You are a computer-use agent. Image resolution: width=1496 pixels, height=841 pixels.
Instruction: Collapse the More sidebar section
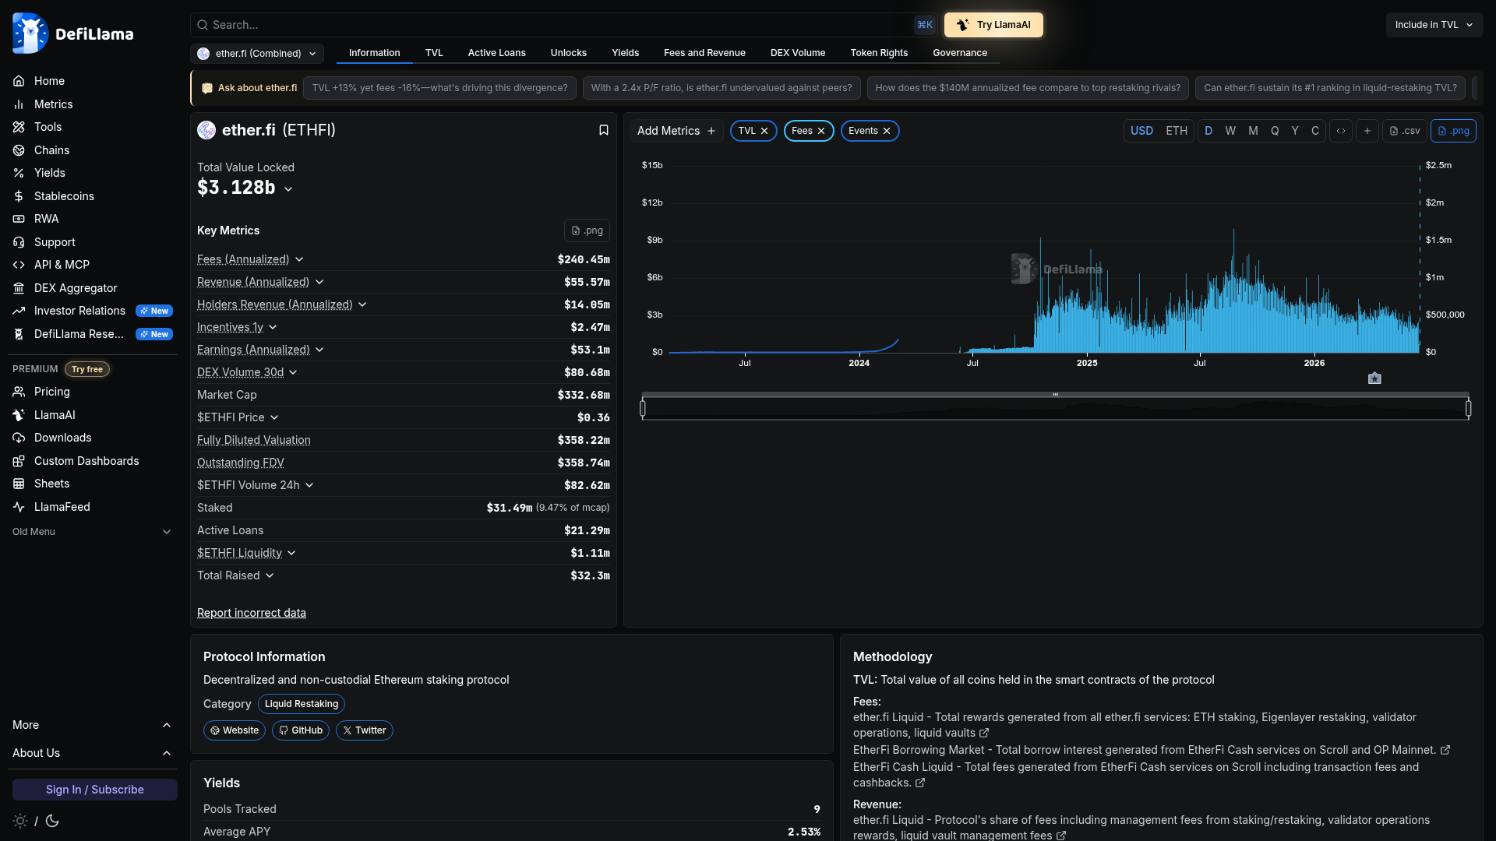click(x=93, y=725)
